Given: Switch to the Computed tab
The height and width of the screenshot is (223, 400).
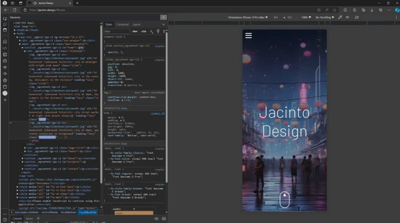Looking at the screenshot, I should [122, 24].
